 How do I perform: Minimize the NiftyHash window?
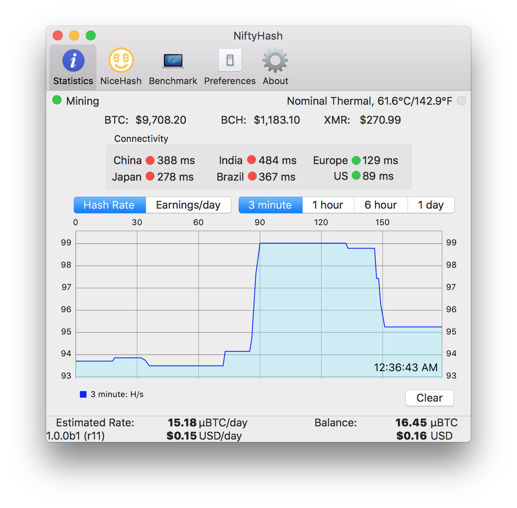click(x=74, y=35)
